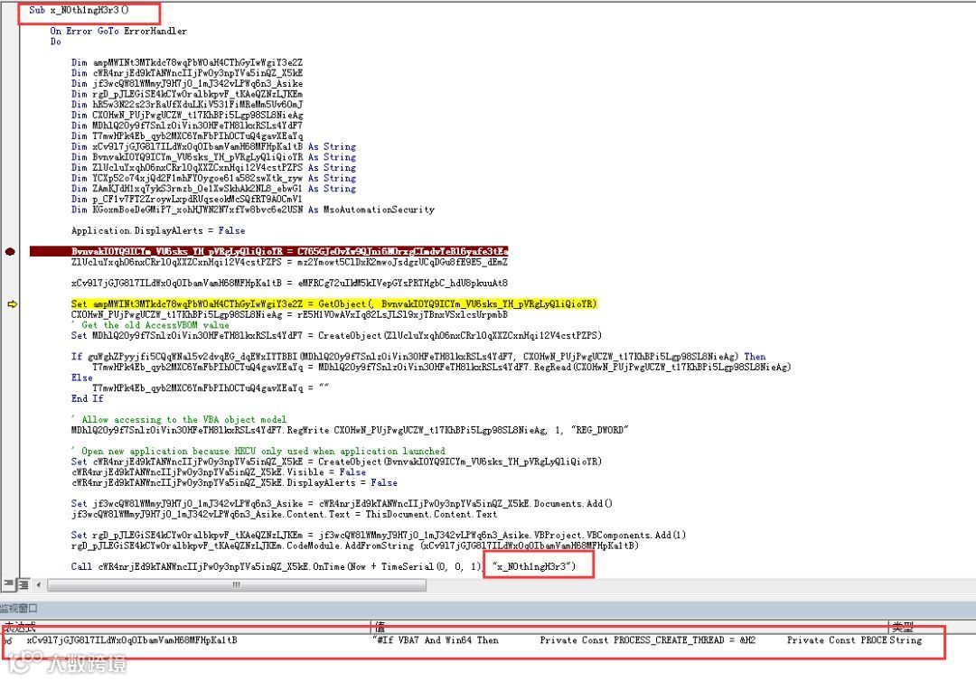Click the 值 column header
Image resolution: width=976 pixels, height=681 pixels.
coord(380,626)
